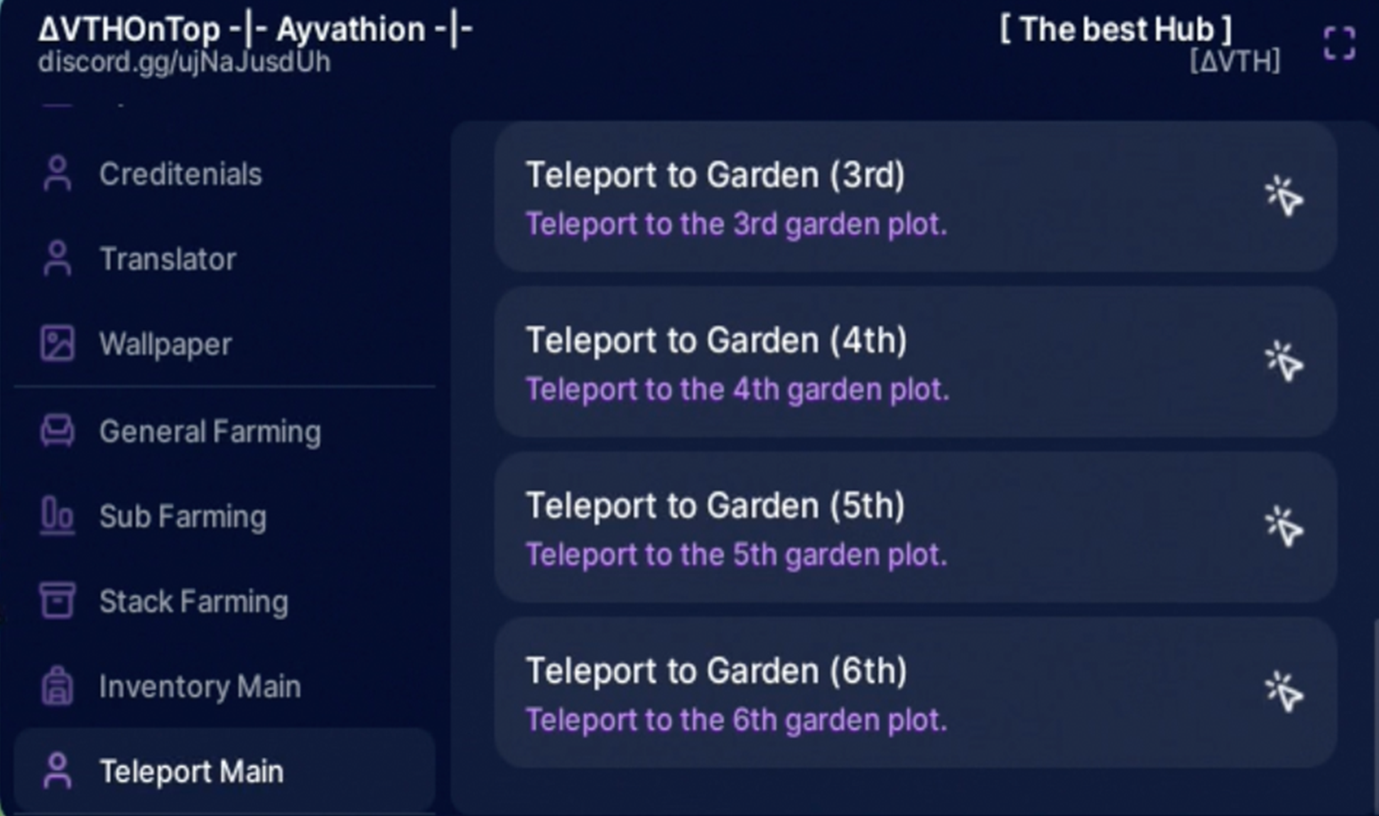The height and width of the screenshot is (816, 1379).
Task: Click cursor icon for Garden (5th) teleport
Action: tap(1284, 527)
